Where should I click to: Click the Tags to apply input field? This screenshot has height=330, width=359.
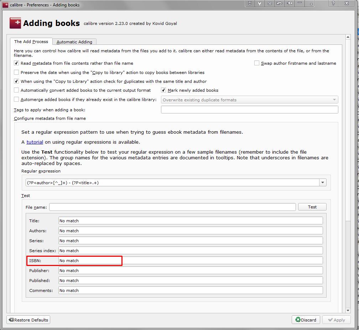[x=249, y=110]
